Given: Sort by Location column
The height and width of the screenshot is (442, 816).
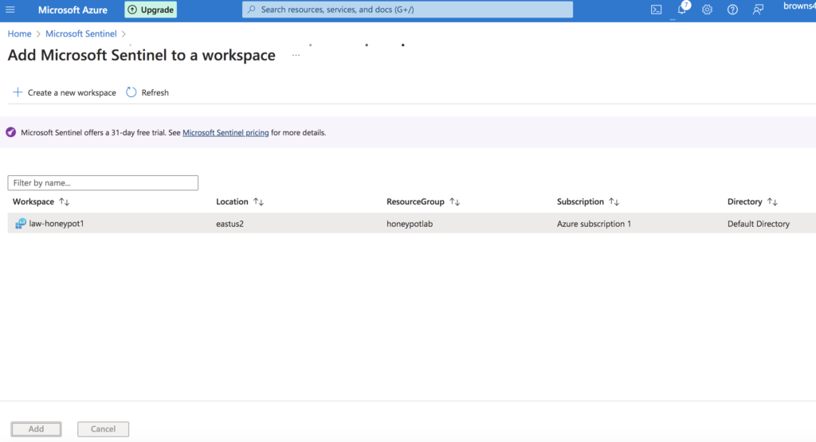Looking at the screenshot, I should (x=240, y=201).
